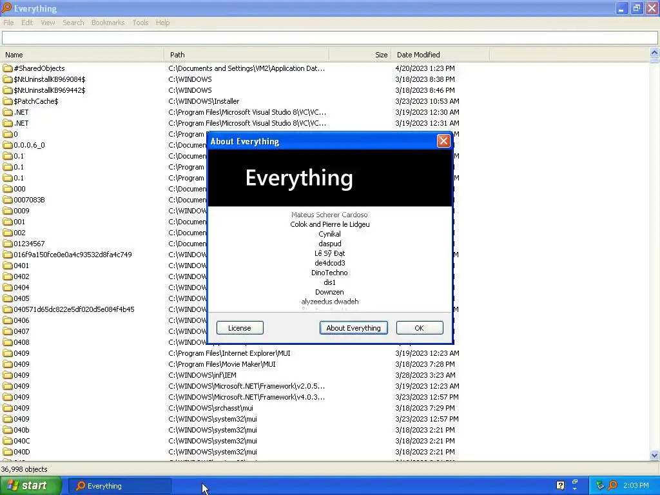
Task: Select the 040571d65dc822e5df020d5e084f4b45 folder icon
Action: (x=8, y=309)
